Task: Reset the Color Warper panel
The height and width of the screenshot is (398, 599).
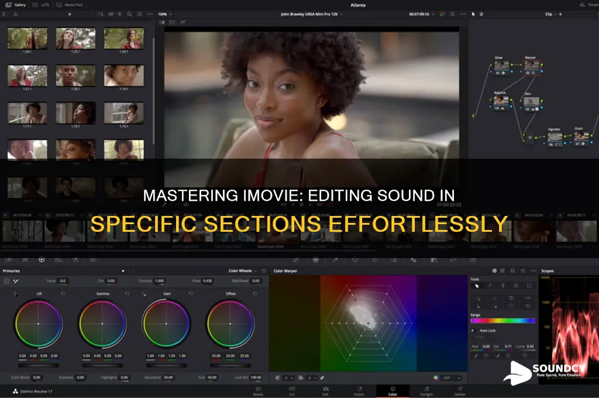Action: (x=523, y=270)
